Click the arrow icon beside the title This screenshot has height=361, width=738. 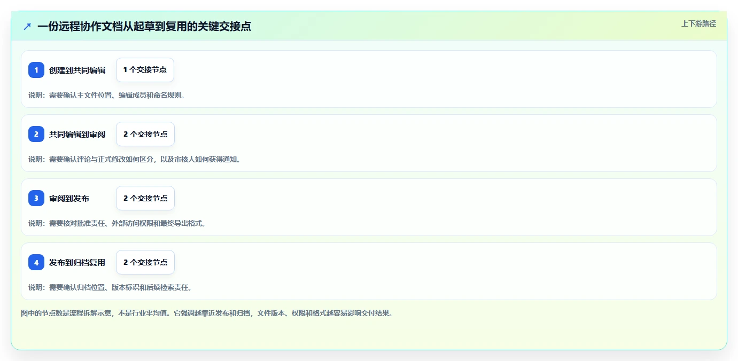(x=27, y=26)
